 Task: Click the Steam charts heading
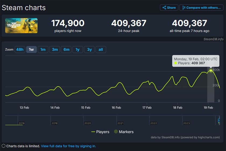point(24,8)
